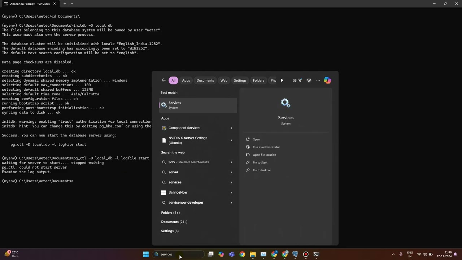The image size is (462, 260).
Task: Add a new terminal tab
Action: (65, 4)
